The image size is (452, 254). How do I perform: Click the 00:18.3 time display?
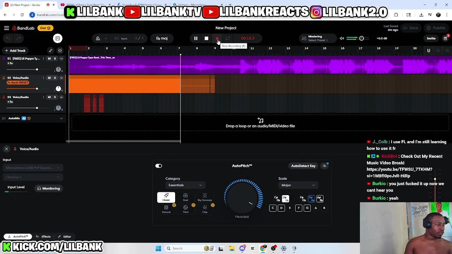point(248,38)
